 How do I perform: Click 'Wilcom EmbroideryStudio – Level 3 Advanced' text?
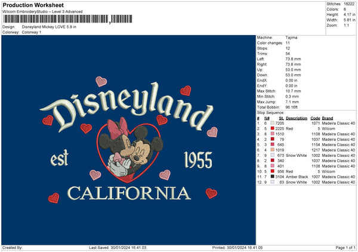pyautogui.click(x=42, y=12)
